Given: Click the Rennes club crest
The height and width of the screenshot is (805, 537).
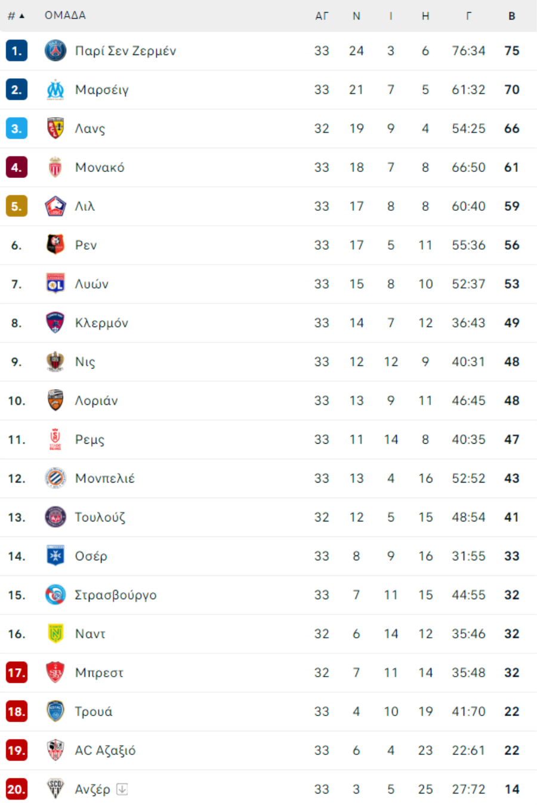Looking at the screenshot, I should click(55, 245).
